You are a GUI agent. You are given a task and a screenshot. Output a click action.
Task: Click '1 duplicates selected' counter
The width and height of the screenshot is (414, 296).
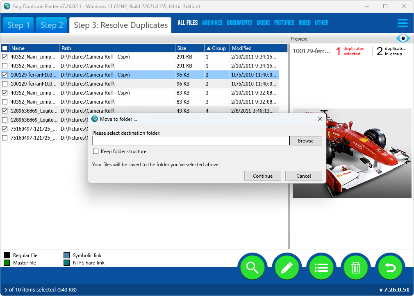350,51
